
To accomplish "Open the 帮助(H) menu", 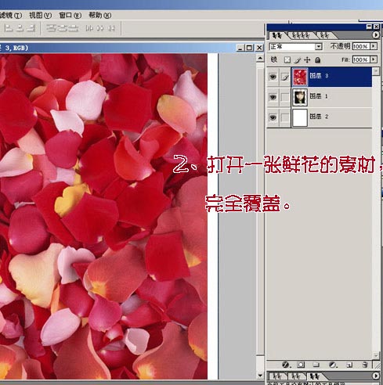I will [100, 15].
